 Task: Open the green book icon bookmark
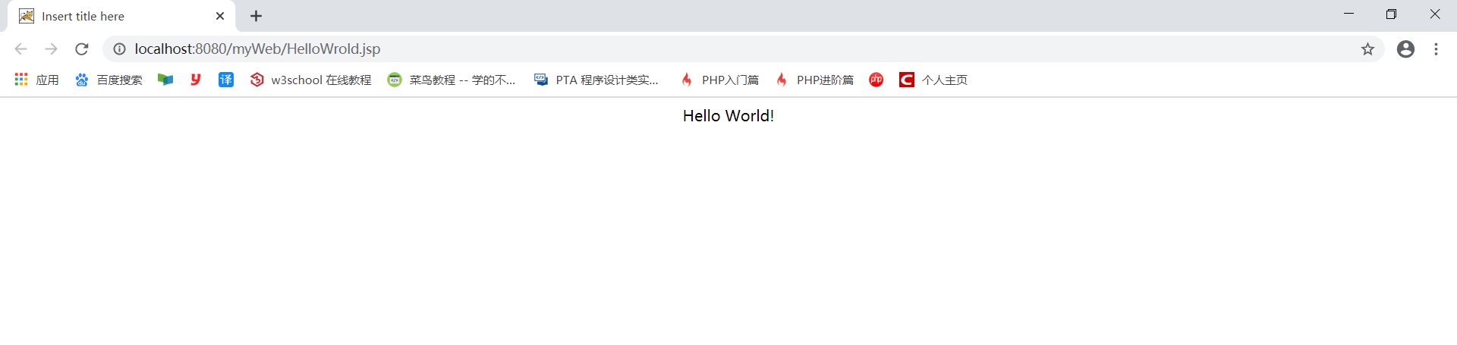pos(165,80)
